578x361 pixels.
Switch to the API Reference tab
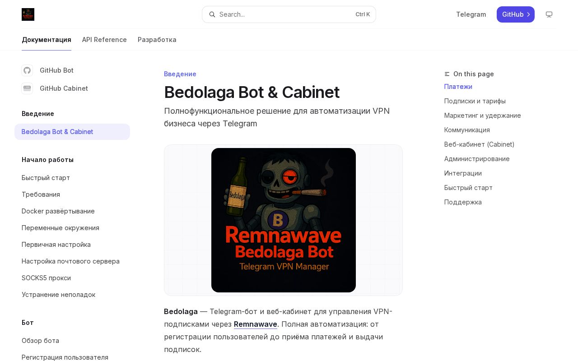click(104, 40)
